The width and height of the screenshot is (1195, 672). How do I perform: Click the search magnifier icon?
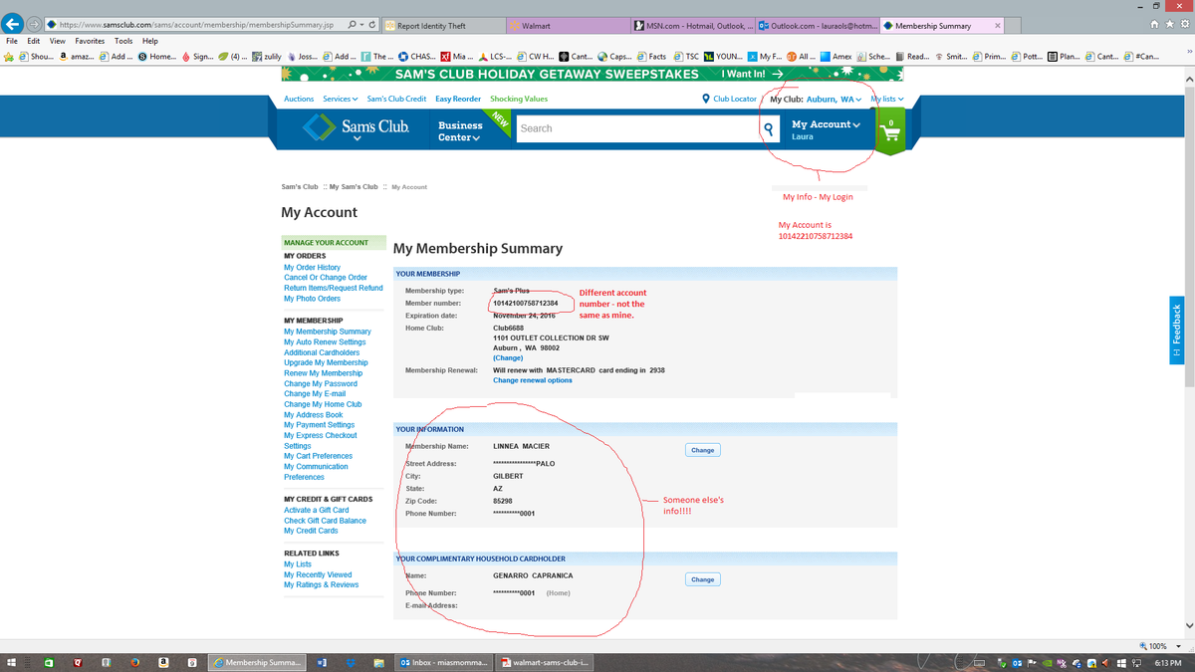coord(768,128)
